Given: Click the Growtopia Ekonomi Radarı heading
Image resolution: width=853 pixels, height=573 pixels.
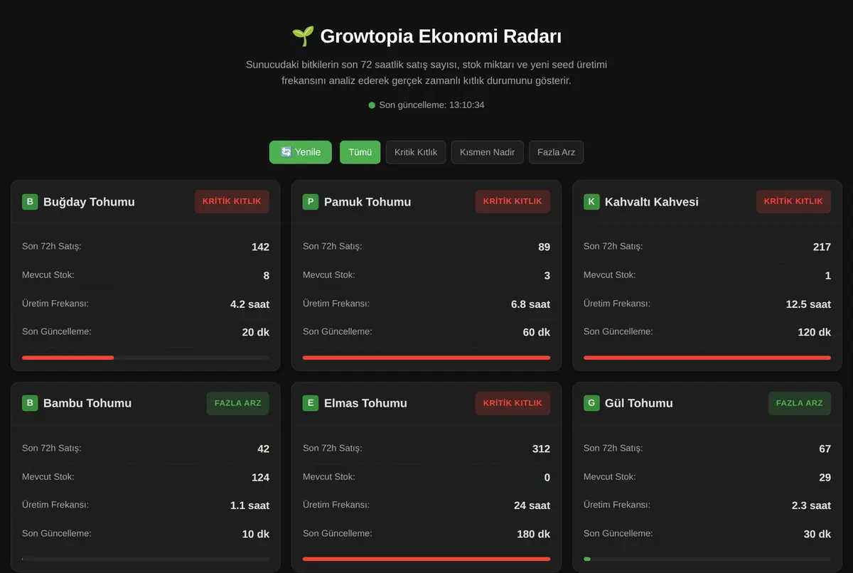Looking at the screenshot, I should pos(441,36).
